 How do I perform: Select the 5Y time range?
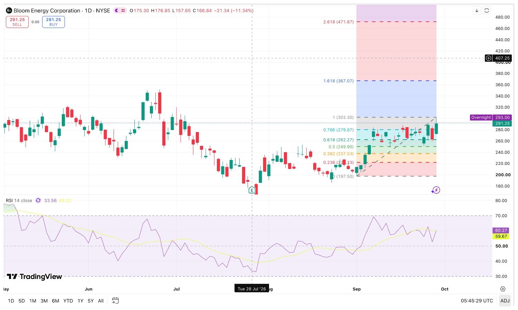(x=90, y=301)
